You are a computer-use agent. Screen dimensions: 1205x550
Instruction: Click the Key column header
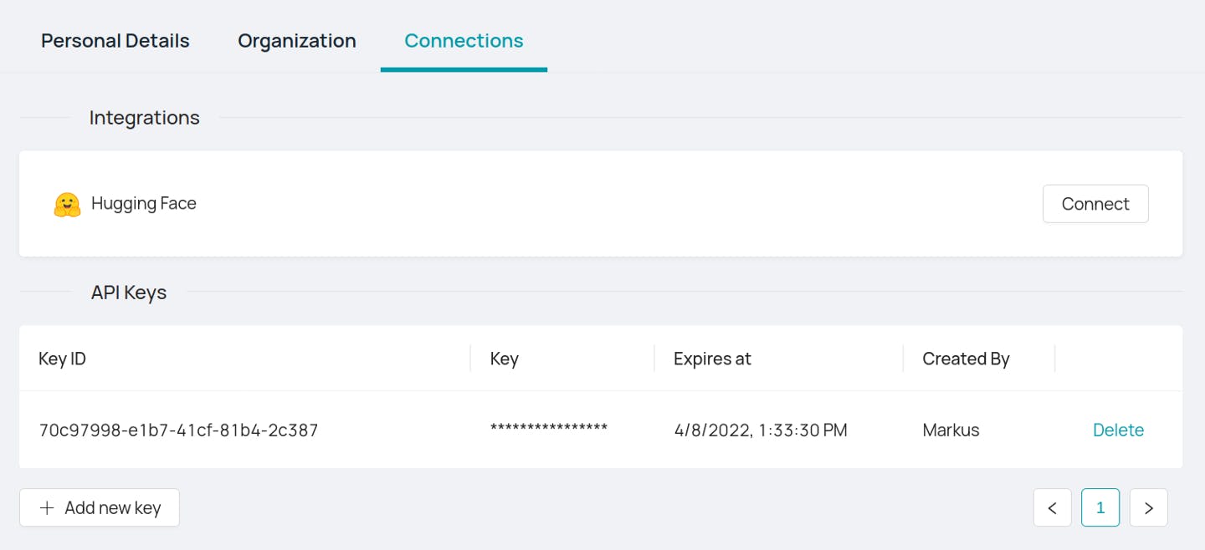(504, 359)
